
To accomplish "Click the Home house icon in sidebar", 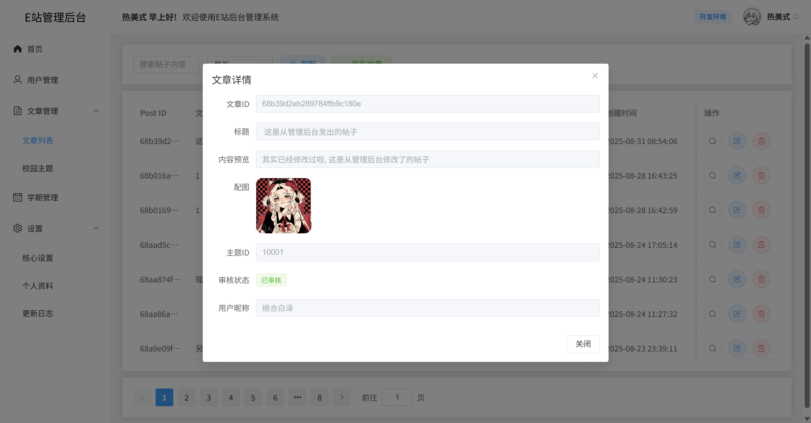I will [x=18, y=49].
